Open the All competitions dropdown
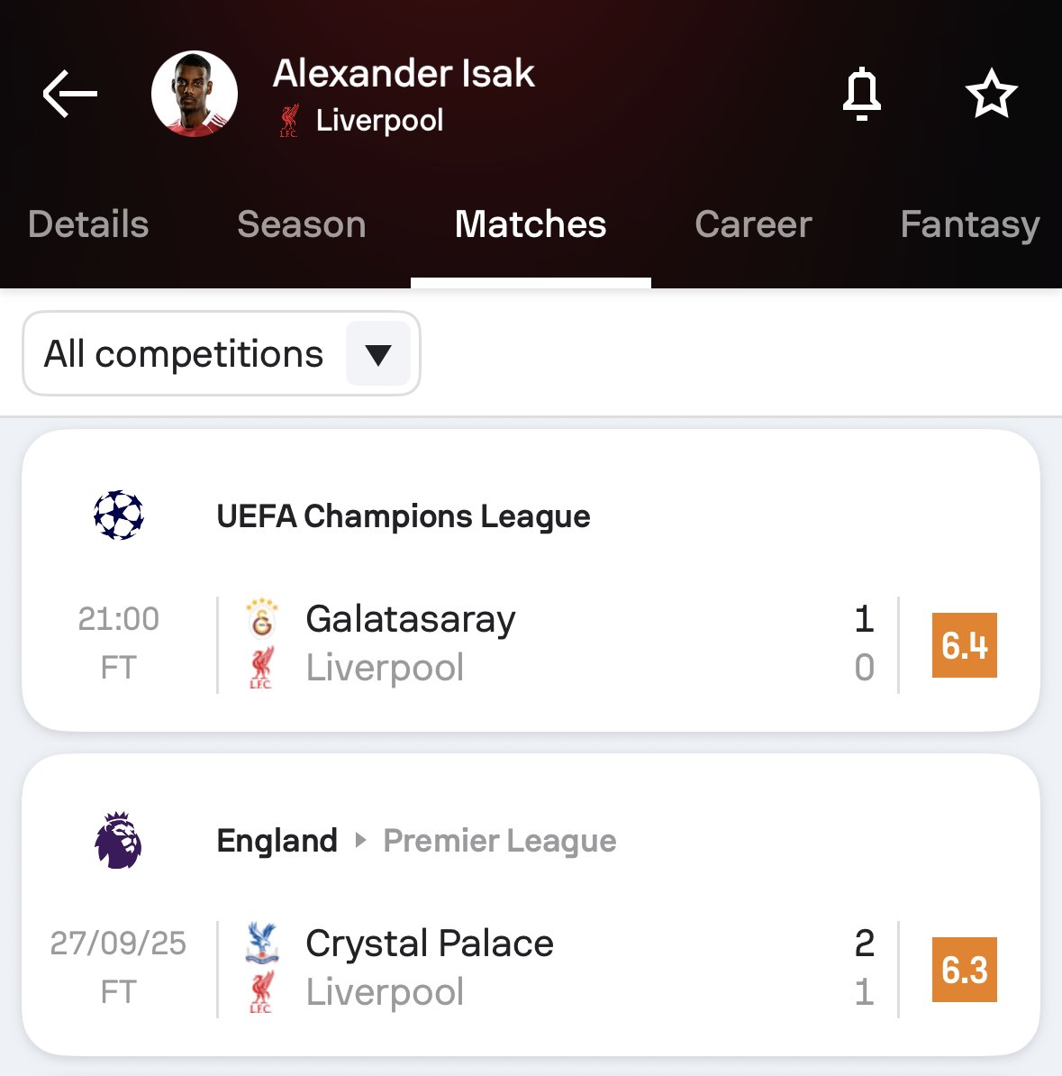Viewport: 1062px width, 1076px height. pyautogui.click(x=184, y=354)
